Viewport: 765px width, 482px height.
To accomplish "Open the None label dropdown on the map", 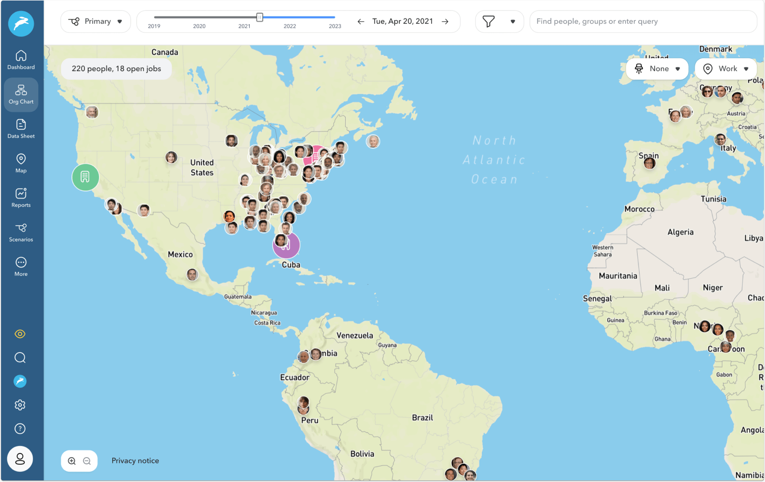I will (x=657, y=69).
